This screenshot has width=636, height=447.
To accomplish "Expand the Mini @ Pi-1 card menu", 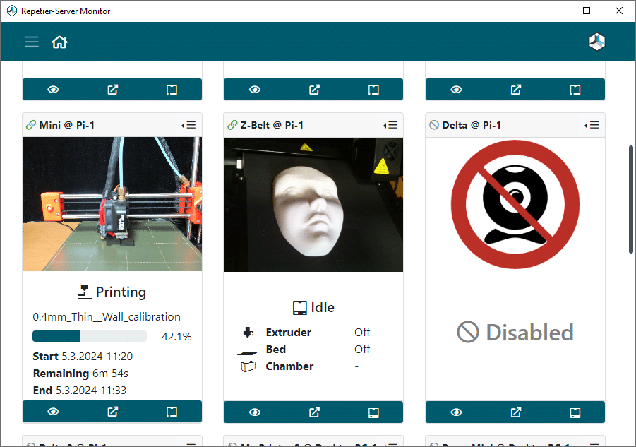I will 188,125.
